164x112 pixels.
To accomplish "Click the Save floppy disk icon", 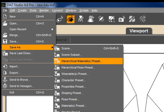I will pyautogui.click(x=5, y=41).
